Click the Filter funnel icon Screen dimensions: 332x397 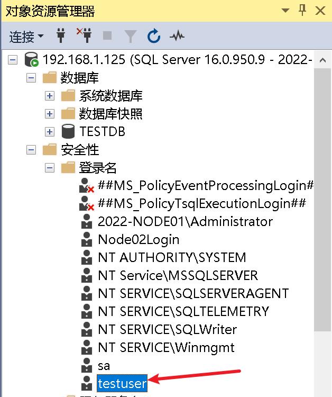tap(130, 36)
